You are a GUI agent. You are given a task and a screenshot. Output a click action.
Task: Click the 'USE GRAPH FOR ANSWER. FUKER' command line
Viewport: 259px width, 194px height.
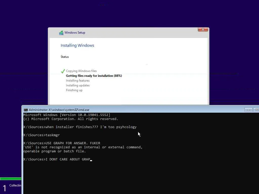pyautogui.click(x=62, y=143)
